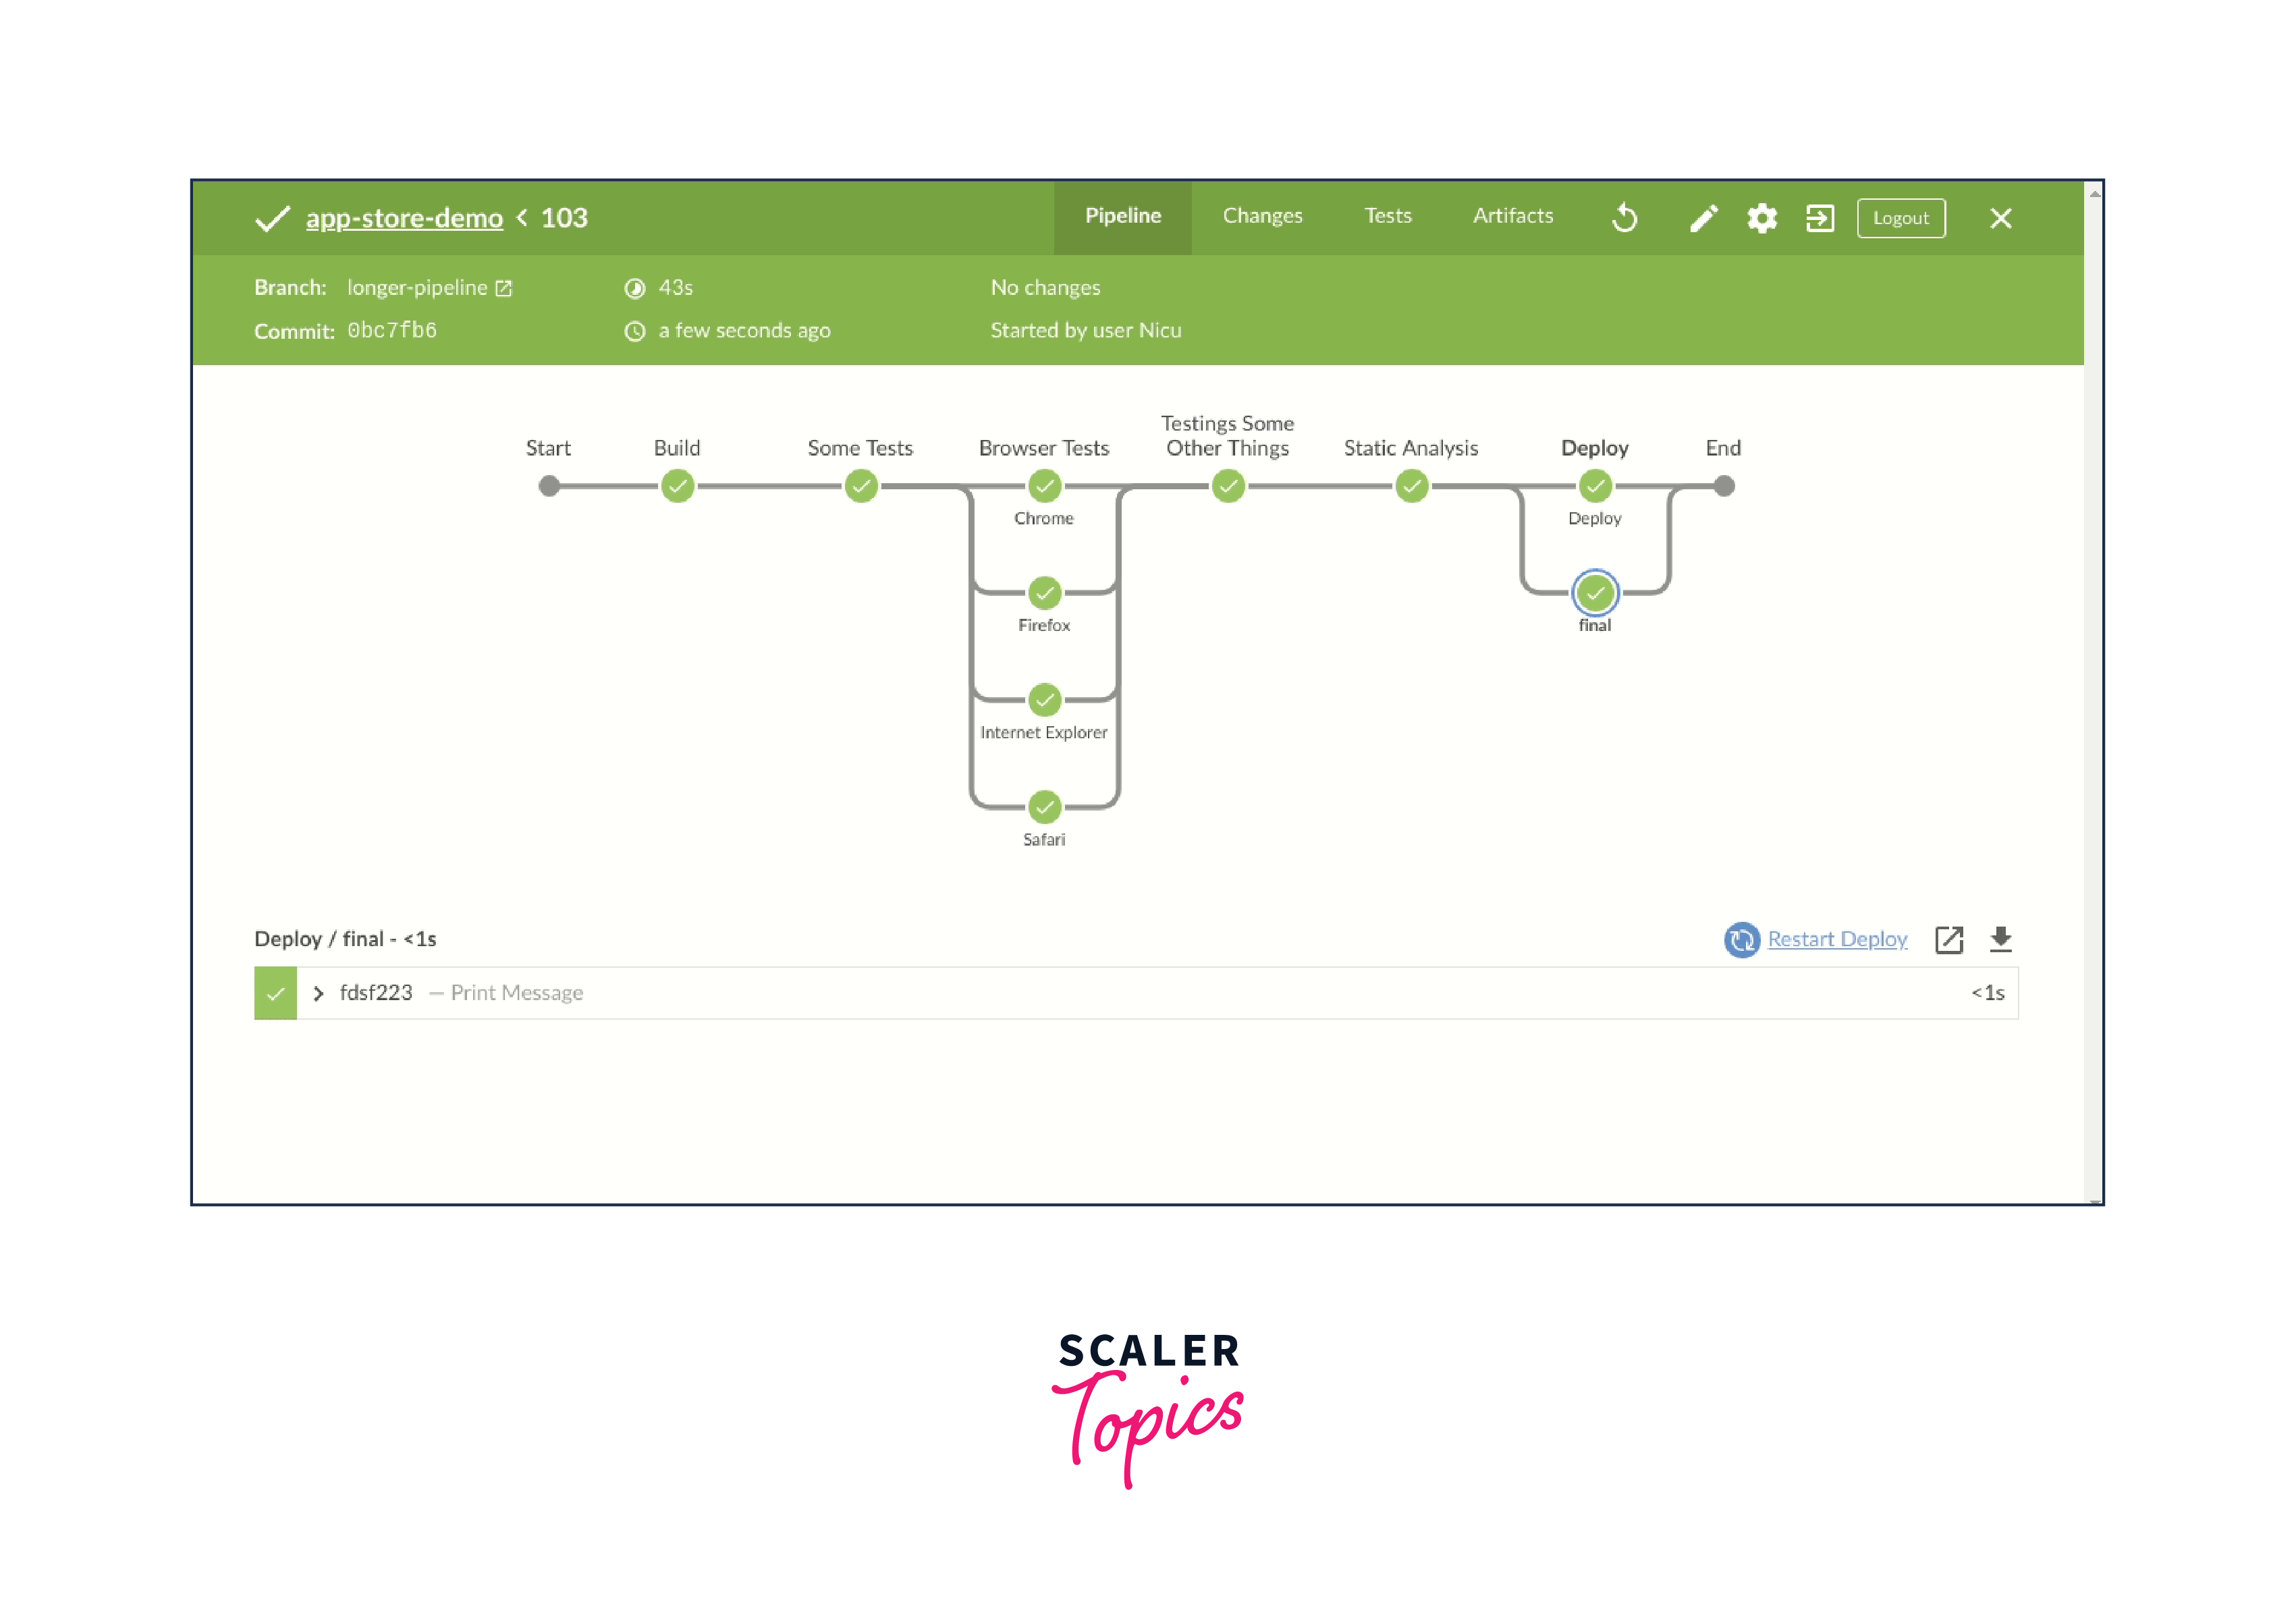Open the gear configure icon
Image resolution: width=2296 pixels, height=1619 pixels.
(x=1762, y=218)
